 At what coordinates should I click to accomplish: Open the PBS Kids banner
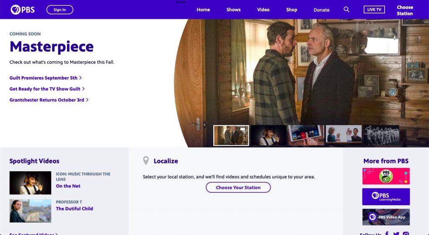click(386, 176)
